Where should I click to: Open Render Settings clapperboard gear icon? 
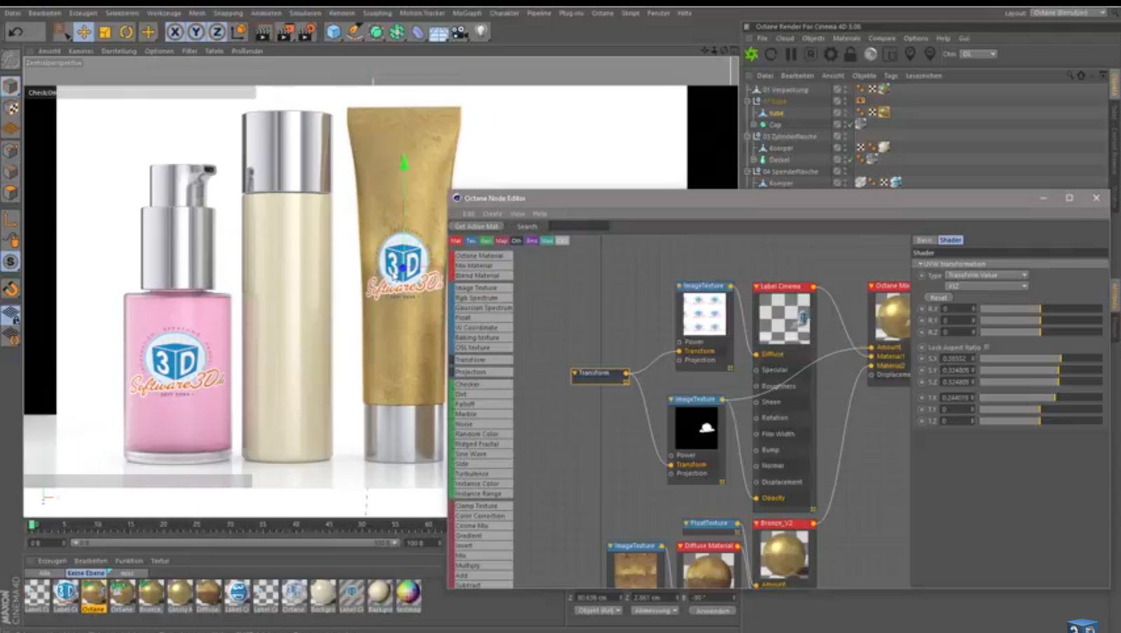coord(306,32)
